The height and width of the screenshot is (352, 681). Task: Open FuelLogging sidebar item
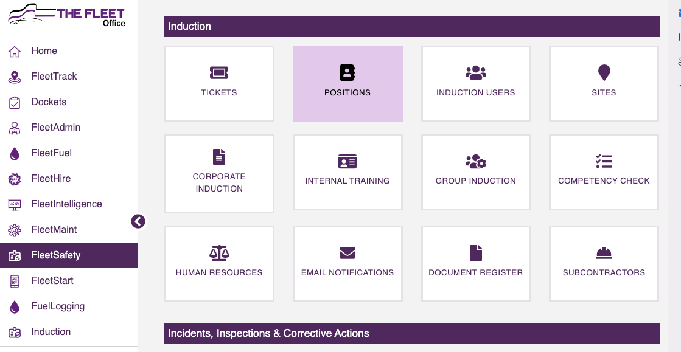57,306
